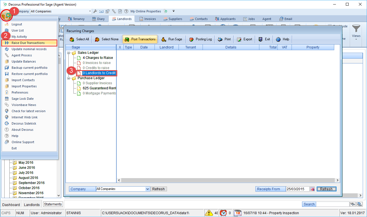Select Restore current portfolio
Image resolution: width=367 pixels, height=217 pixels.
tap(30, 74)
